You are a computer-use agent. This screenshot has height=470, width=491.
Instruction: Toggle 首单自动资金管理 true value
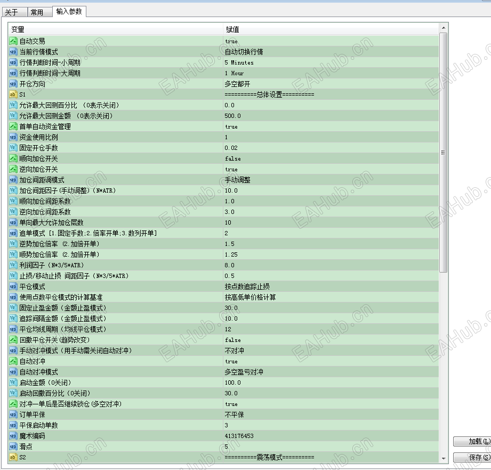[x=231, y=126]
